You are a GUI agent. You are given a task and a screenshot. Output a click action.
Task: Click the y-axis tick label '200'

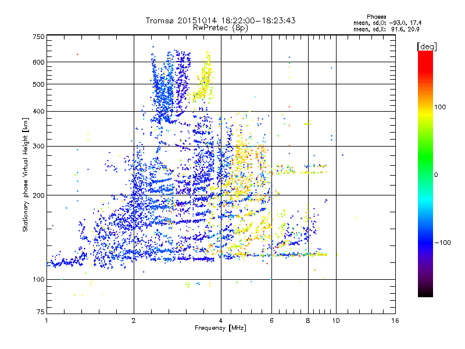[x=38, y=195]
